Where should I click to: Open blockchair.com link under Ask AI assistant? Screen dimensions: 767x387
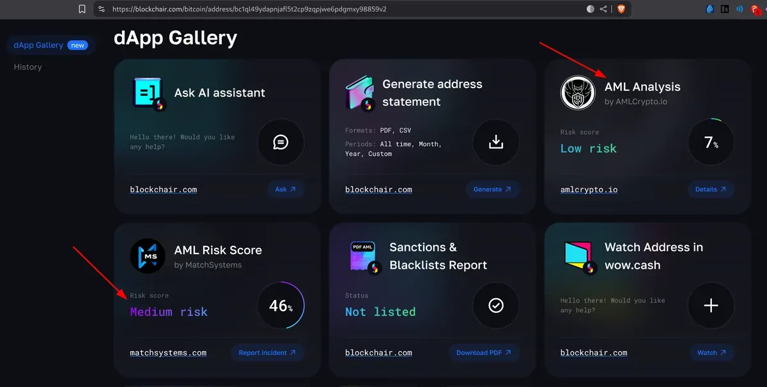164,189
